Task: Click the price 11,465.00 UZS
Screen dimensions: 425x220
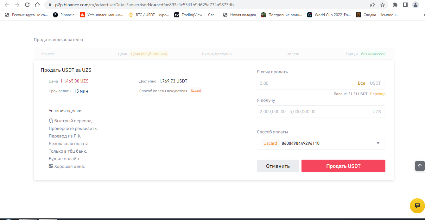Action: [x=74, y=81]
